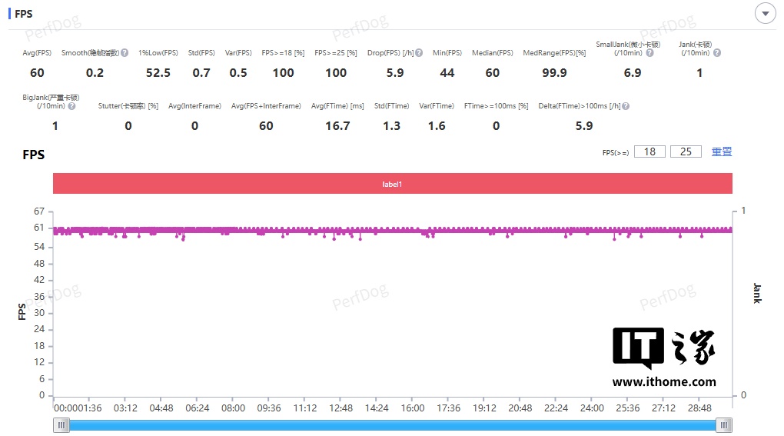Click the blue time range scrollbar track
This screenshot has height=436, width=784.
coord(393,425)
